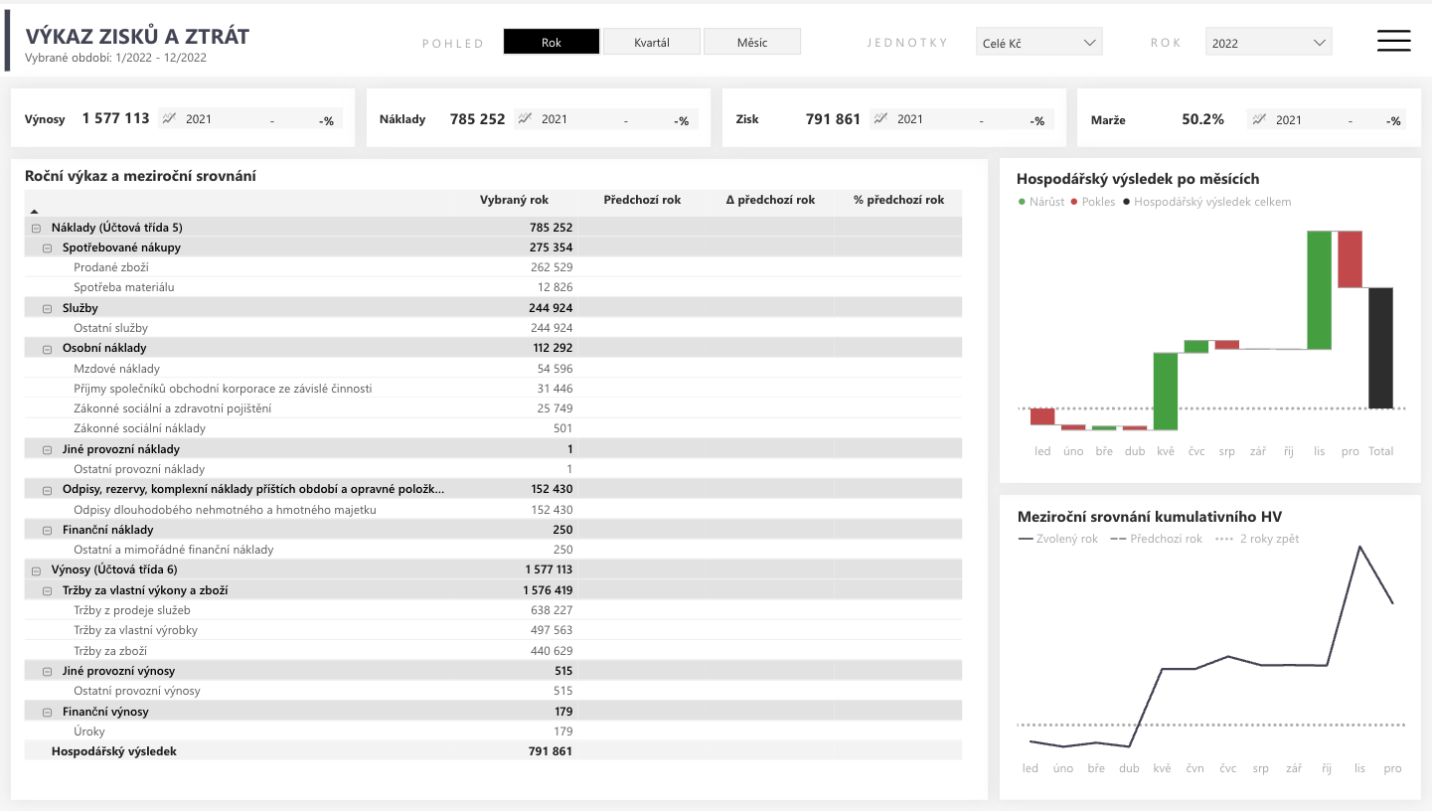1432x811 pixels.
Task: Click the sort triangle in the table header
Action: (33, 210)
